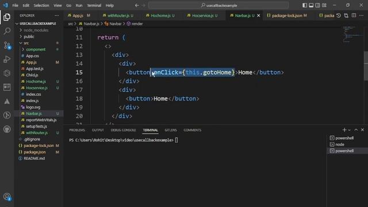The image size is (368, 207).
Task: Open the Help menu
Action: tap(109, 5)
